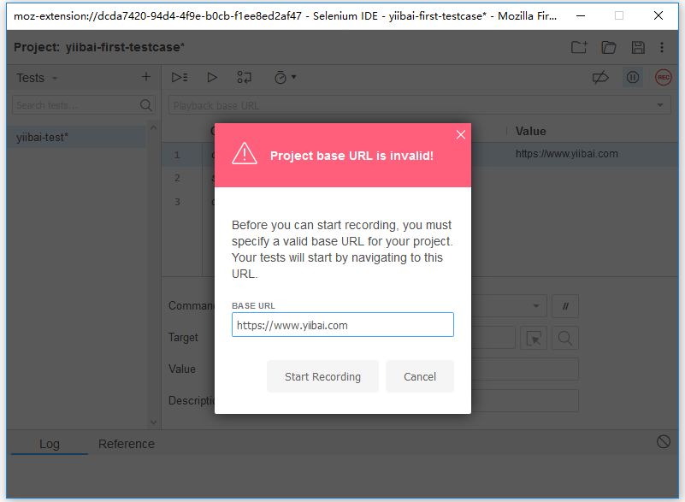Click the BASE URL input field
This screenshot has height=502, width=685.
342,325
